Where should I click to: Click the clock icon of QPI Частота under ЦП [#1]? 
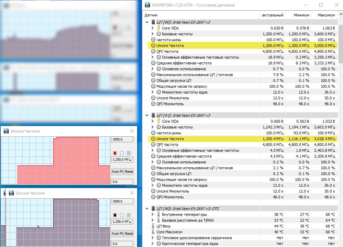153,145
